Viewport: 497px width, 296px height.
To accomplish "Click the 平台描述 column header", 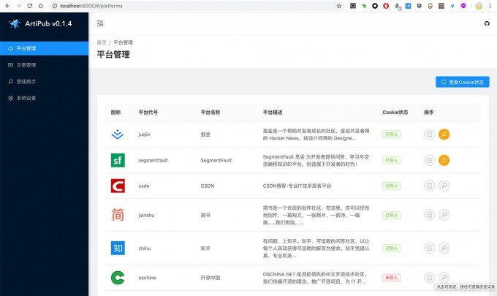I will [273, 113].
